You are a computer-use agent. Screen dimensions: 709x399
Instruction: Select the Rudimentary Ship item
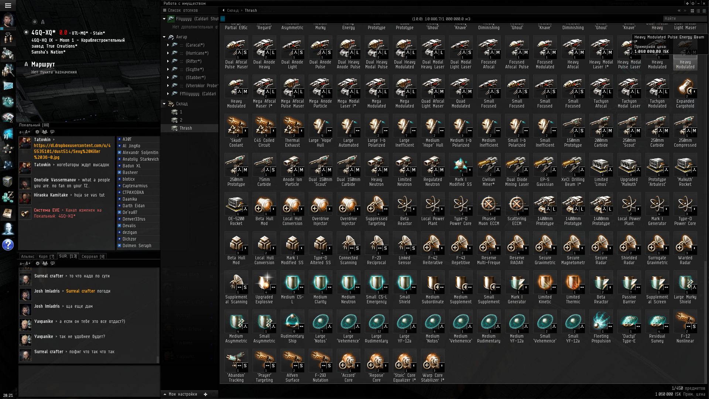coord(292,327)
